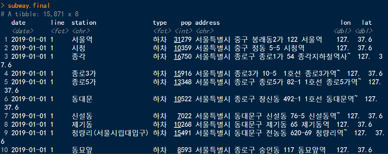Click address 서울특별시 동대문구 제기동 65 제기동역
Screen dimensions: 388x154
click(x=262, y=124)
